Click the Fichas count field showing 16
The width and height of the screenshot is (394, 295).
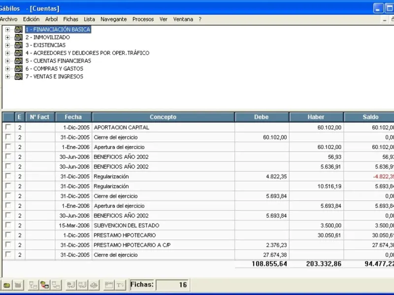pyautogui.click(x=172, y=285)
